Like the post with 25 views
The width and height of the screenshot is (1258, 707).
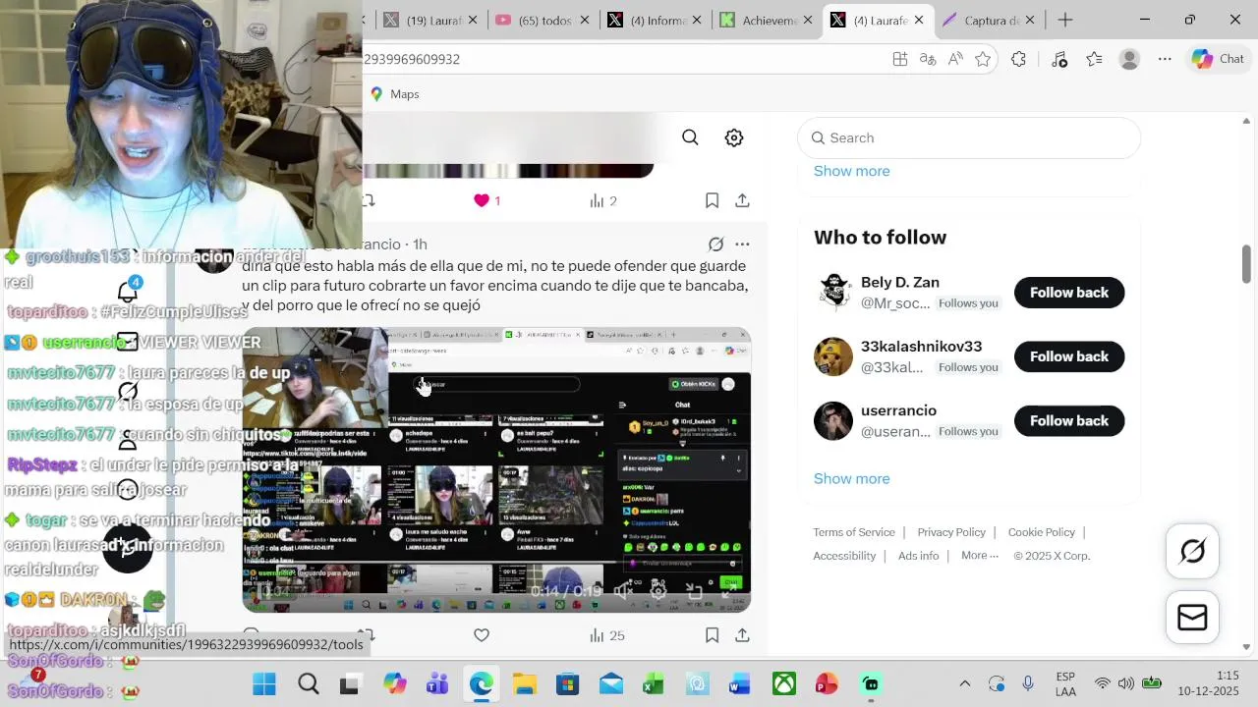click(x=482, y=635)
